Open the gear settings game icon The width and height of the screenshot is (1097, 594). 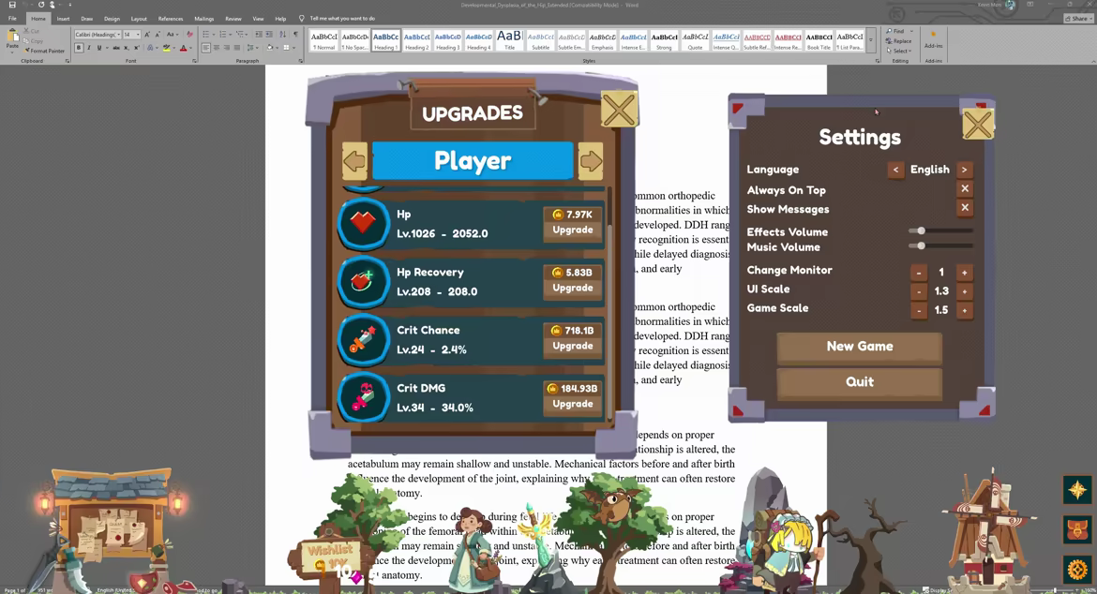pyautogui.click(x=1077, y=568)
